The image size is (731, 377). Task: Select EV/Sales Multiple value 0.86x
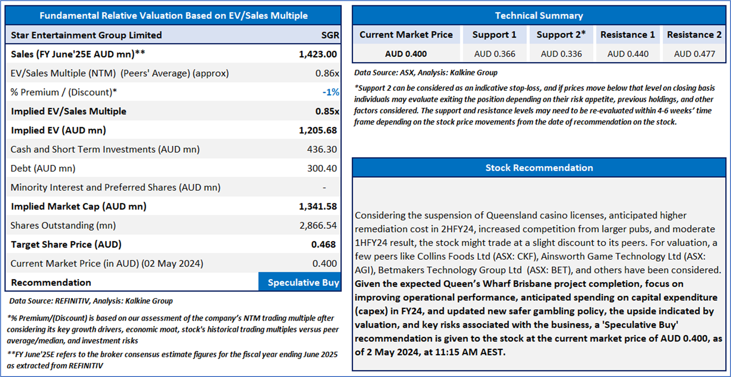[327, 73]
